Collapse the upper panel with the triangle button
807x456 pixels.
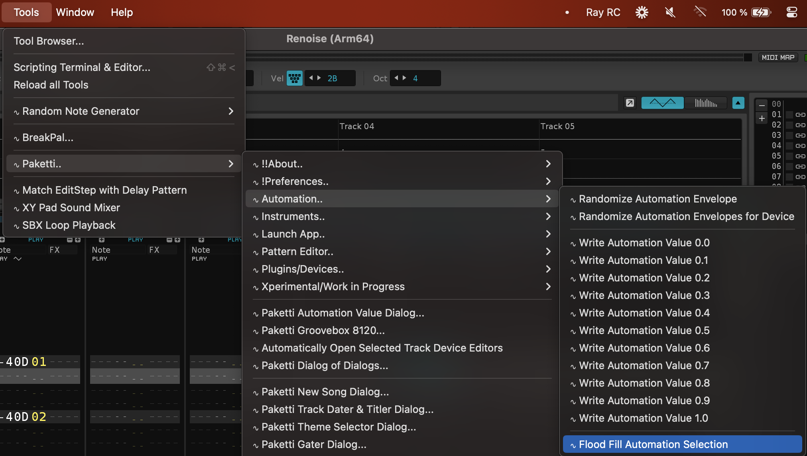tap(738, 103)
